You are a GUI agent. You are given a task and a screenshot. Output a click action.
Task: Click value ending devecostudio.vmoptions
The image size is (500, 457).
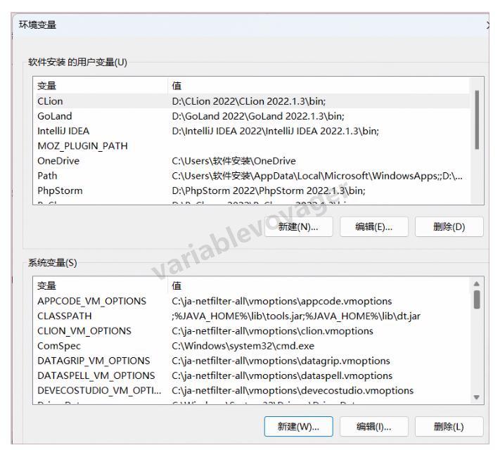[293, 391]
